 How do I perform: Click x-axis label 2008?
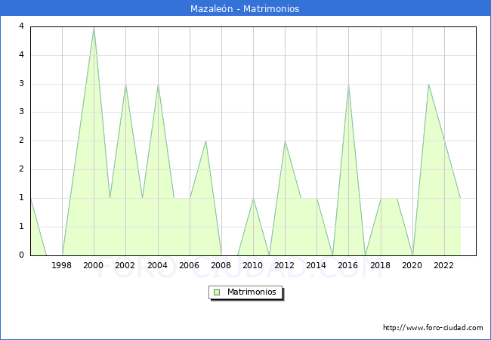(221, 265)
